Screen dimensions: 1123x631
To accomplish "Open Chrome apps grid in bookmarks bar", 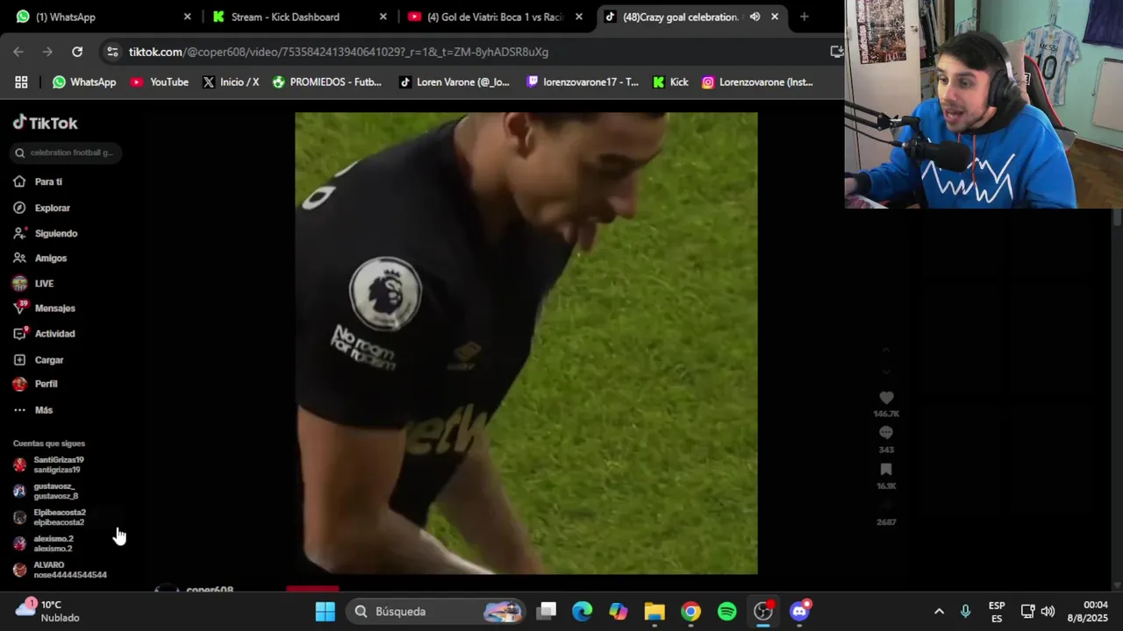I will pyautogui.click(x=21, y=82).
